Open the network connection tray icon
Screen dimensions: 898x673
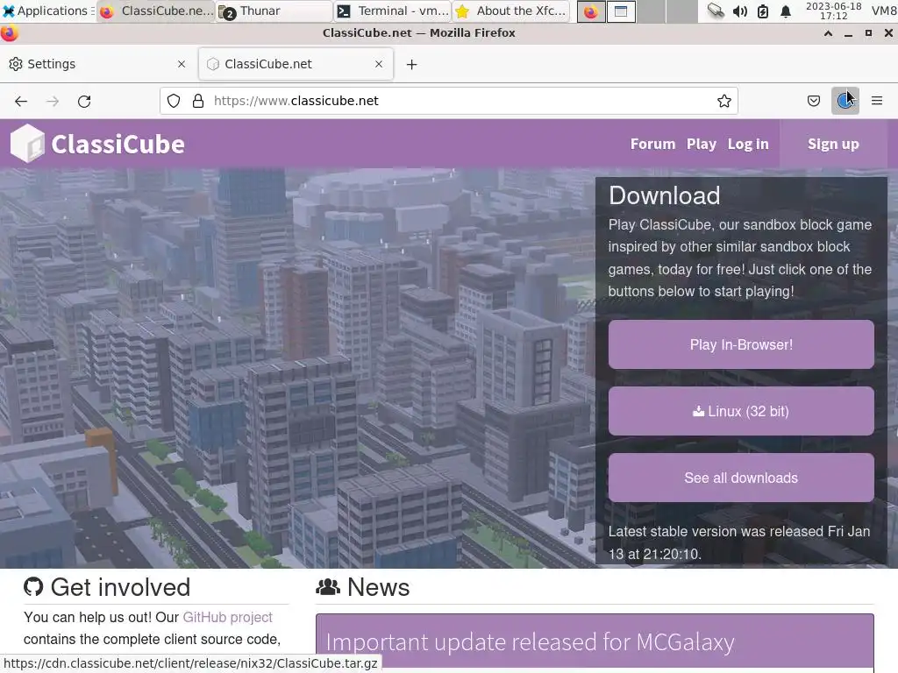click(716, 11)
